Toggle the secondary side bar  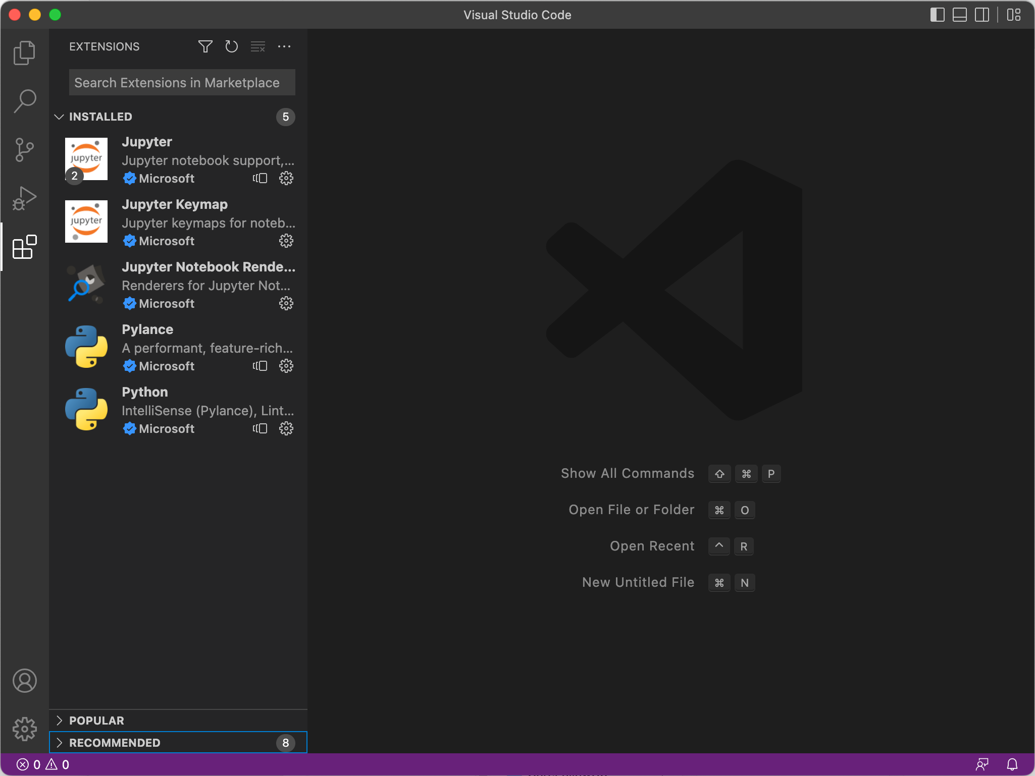coord(981,15)
